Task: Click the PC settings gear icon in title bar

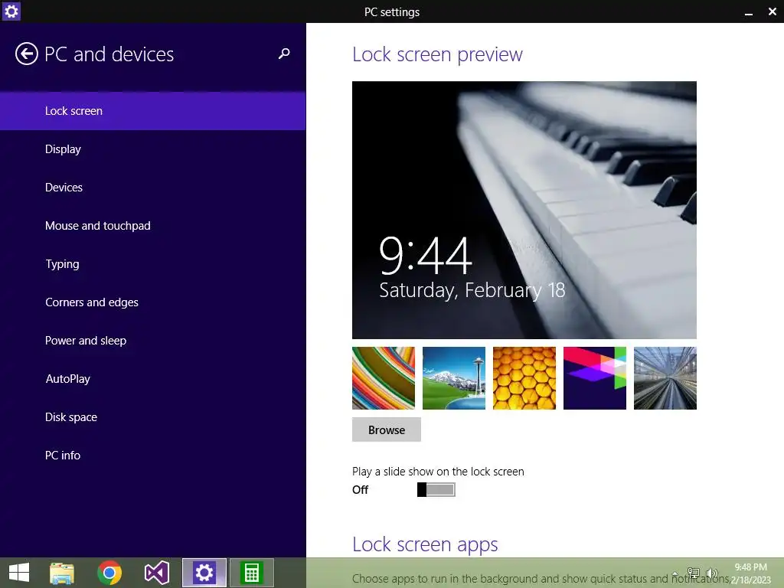Action: click(11, 11)
